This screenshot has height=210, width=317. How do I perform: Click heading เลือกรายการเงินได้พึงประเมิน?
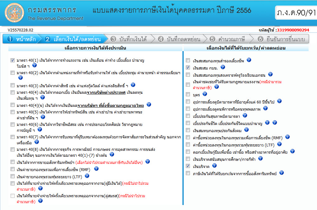[x=95, y=48]
